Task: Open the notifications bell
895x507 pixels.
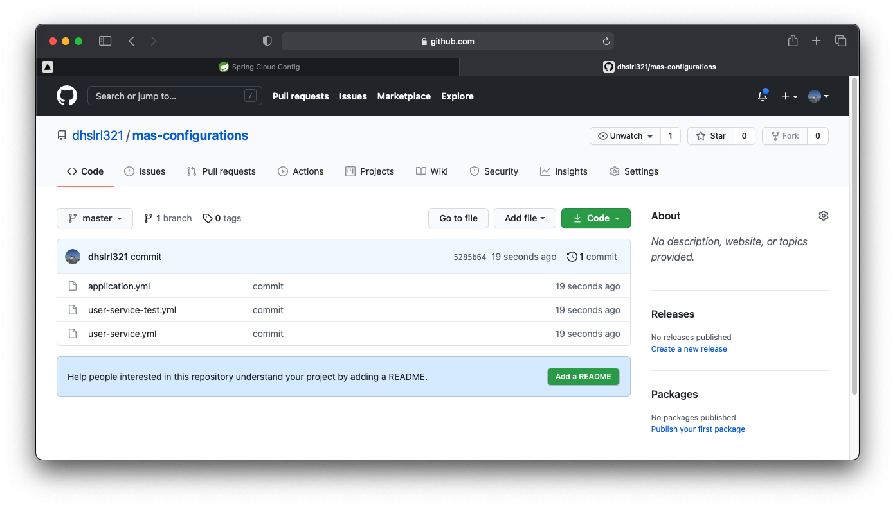Action: click(763, 96)
